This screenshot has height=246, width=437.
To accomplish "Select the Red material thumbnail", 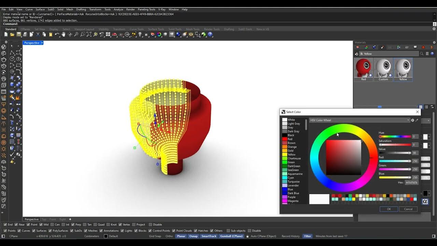I will tap(363, 68).
